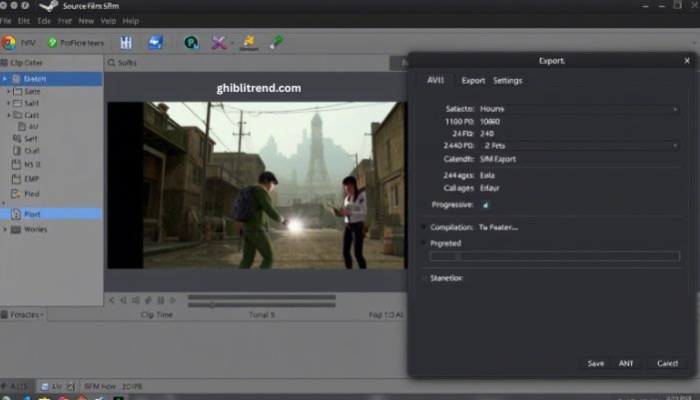This screenshot has height=400, width=700.
Task: Click the Tonal 9 label
Action: point(262,315)
